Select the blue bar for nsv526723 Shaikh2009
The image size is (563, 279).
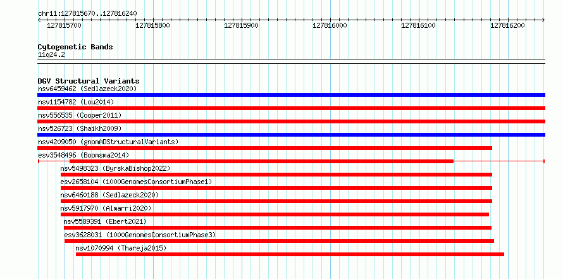pyautogui.click(x=291, y=135)
